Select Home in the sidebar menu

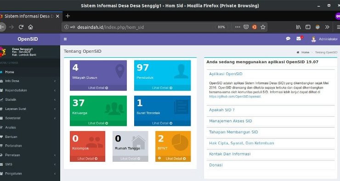(30, 72)
